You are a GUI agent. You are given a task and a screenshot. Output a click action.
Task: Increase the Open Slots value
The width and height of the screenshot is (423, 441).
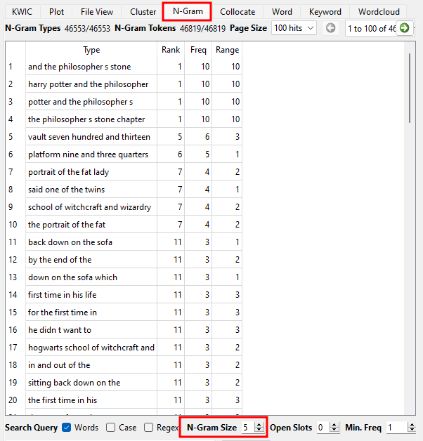pos(334,425)
